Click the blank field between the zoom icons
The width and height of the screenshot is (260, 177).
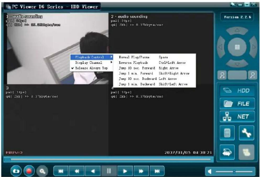[237, 75]
